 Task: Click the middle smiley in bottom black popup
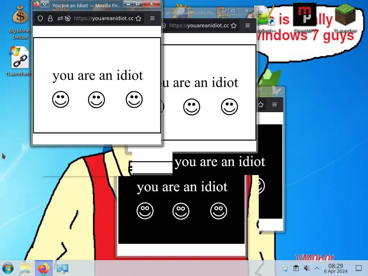[181, 211]
